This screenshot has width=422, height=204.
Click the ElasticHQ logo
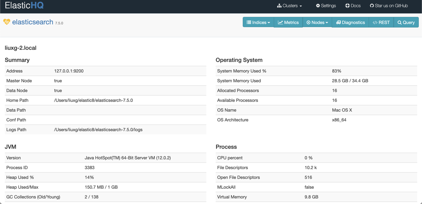24,5
